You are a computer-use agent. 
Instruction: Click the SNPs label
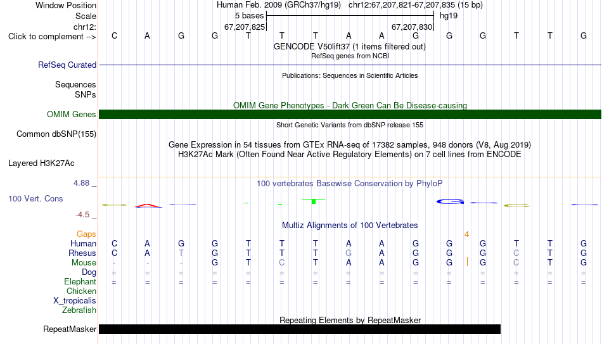tap(86, 95)
